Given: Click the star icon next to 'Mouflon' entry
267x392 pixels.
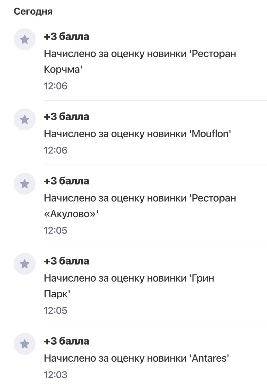Looking at the screenshot, I should click(x=24, y=119).
